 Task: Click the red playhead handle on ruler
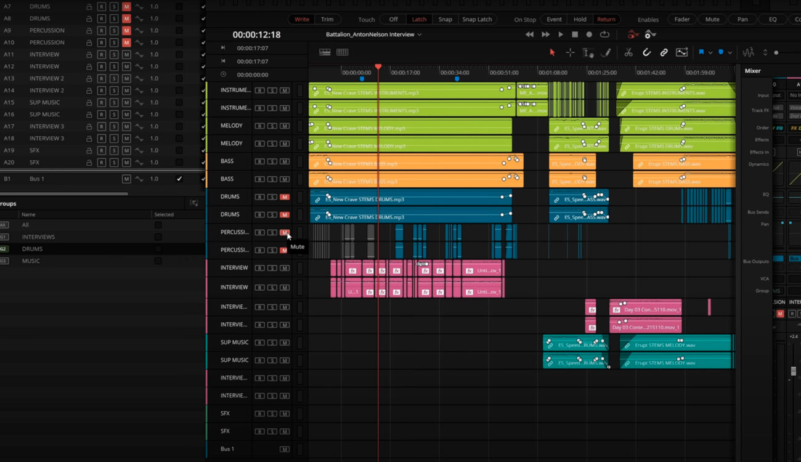tap(378, 67)
